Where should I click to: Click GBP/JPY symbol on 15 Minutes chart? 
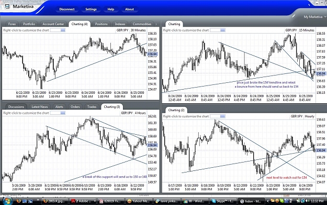click(x=291, y=30)
